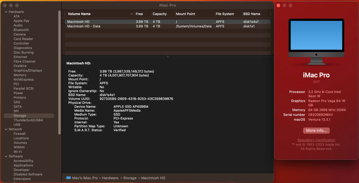Viewport: 359px width, 183px height.
Task: Click sort arrow in Volume Name header
Action: tap(131, 14)
